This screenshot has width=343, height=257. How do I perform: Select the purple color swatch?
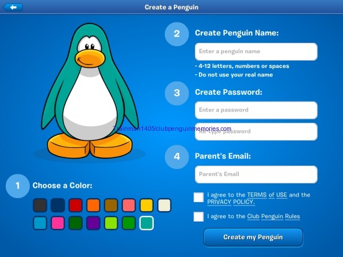pos(93,223)
